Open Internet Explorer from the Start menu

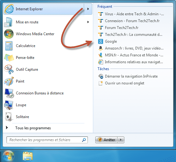point(44,9)
